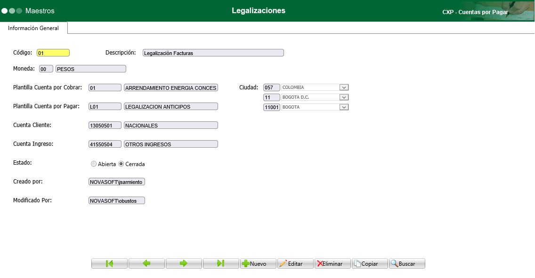Click the OTROS INGRESOS field
Image resolution: width=535 pixels, height=278 pixels.
point(171,144)
